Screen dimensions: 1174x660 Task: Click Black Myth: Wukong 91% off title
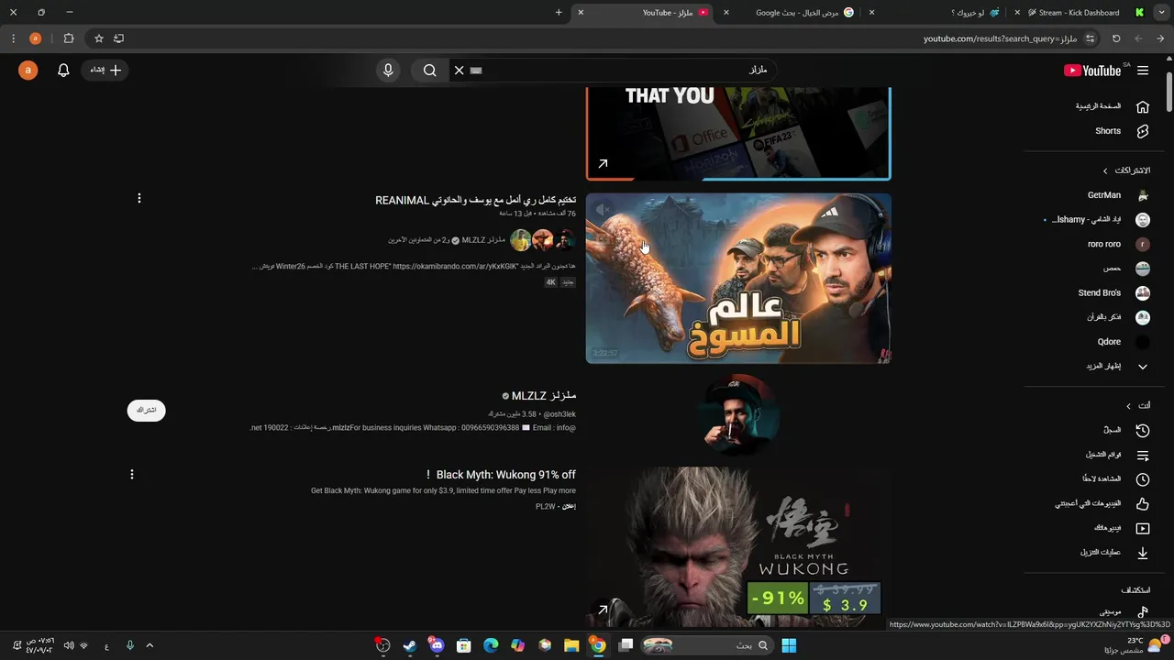click(501, 475)
